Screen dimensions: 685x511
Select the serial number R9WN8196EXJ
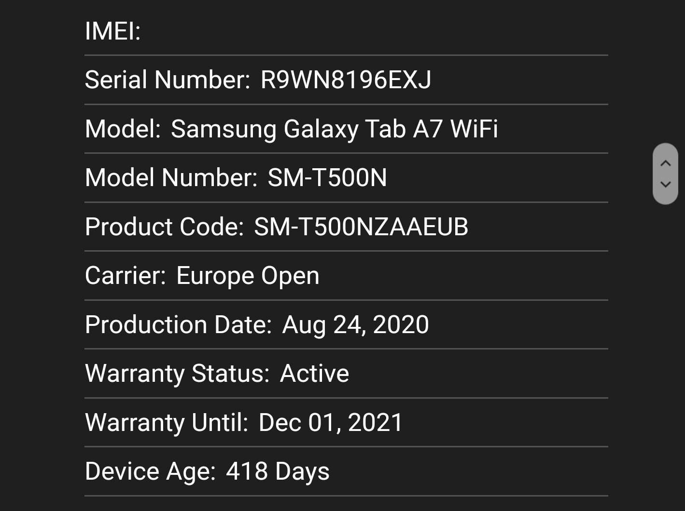346,80
